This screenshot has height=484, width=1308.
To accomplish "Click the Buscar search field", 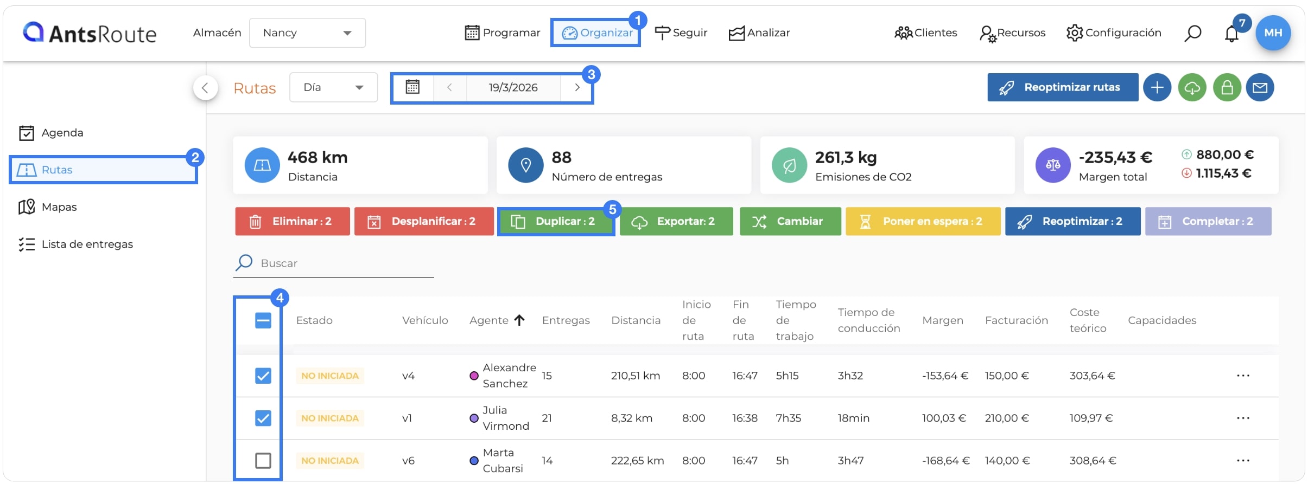I will 333,263.
